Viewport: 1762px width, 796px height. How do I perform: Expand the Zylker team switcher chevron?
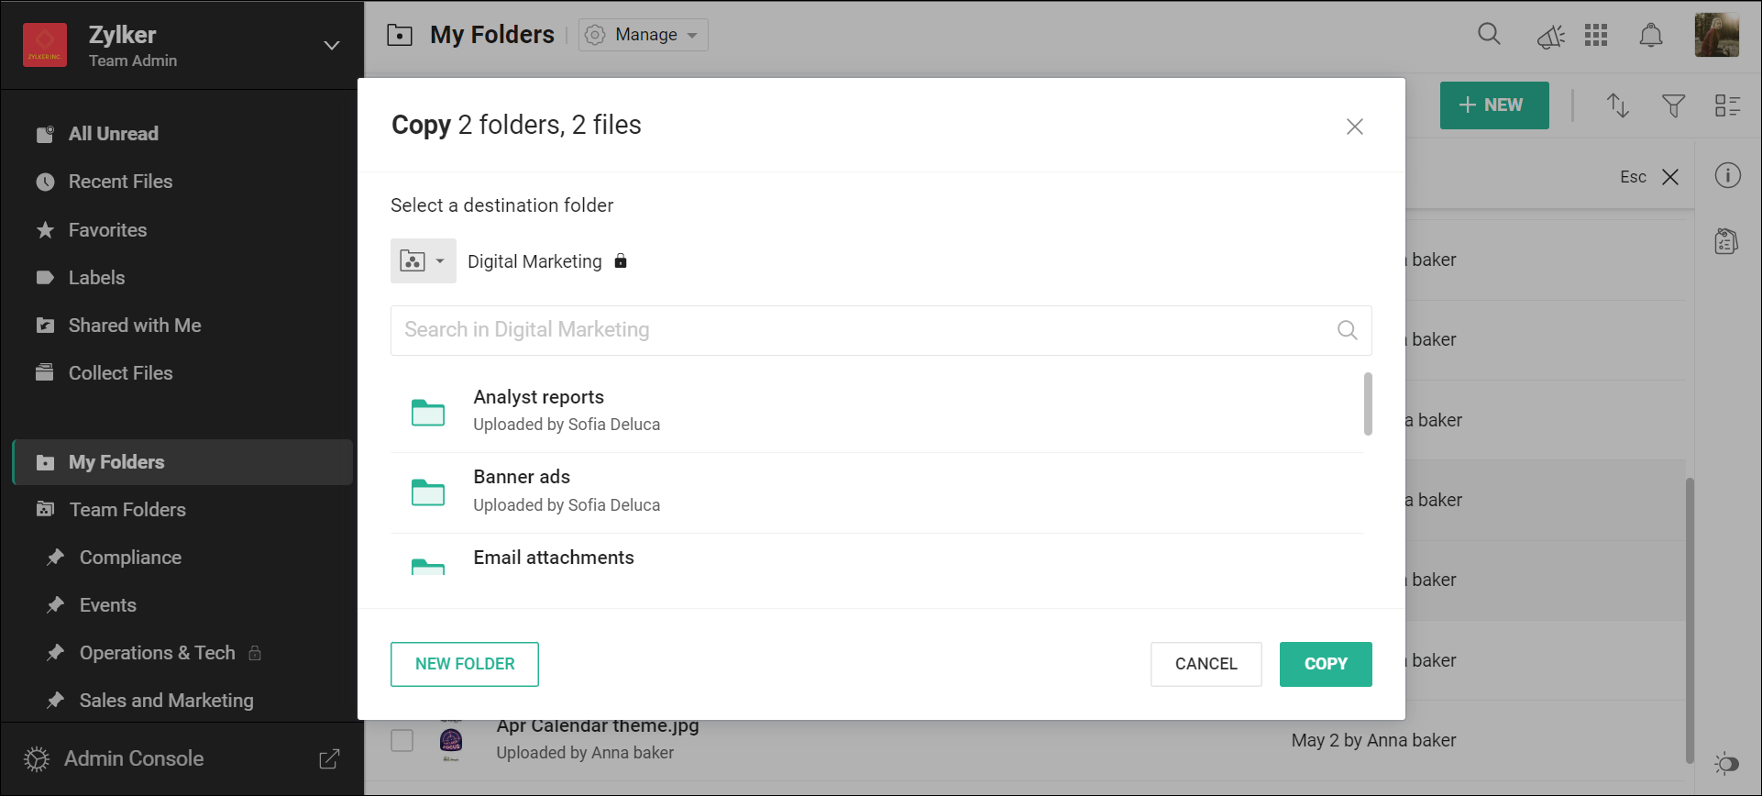[332, 46]
